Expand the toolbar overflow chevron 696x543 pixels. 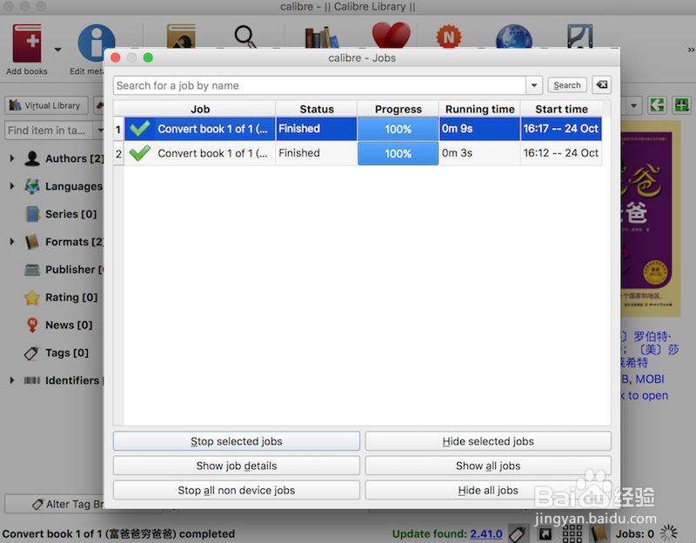pyautogui.click(x=691, y=50)
